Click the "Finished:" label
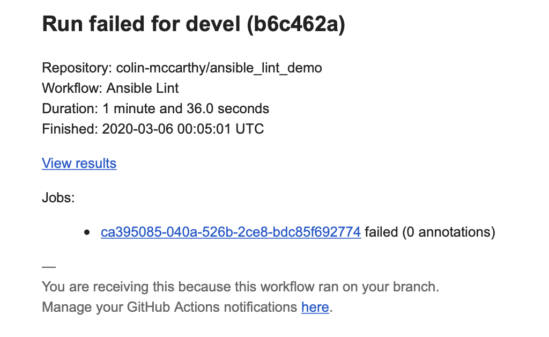Screen dimensions: 549x337 click(70, 129)
